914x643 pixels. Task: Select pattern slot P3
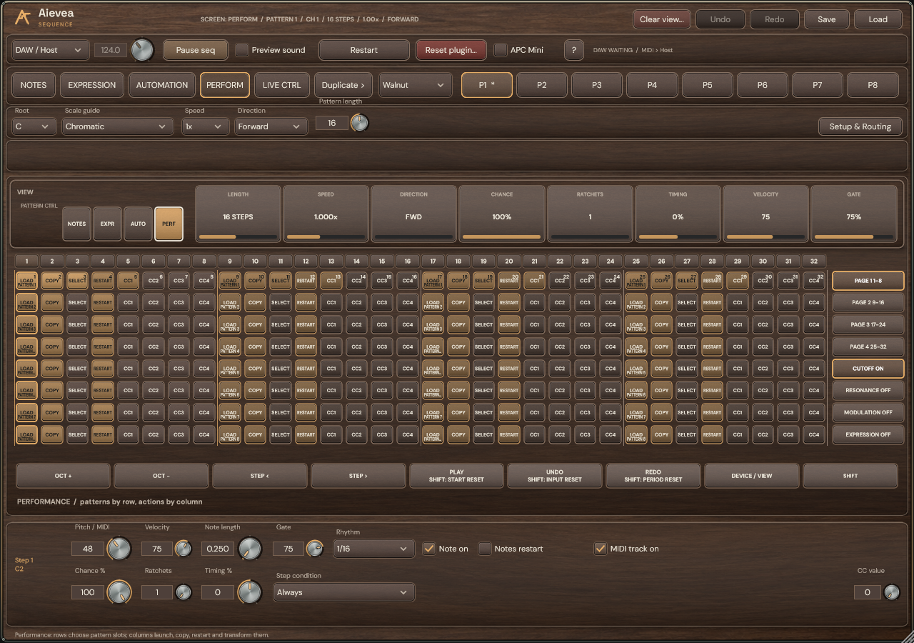pos(597,85)
